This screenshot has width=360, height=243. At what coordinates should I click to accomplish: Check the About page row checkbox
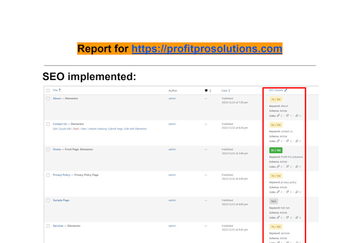(48, 98)
